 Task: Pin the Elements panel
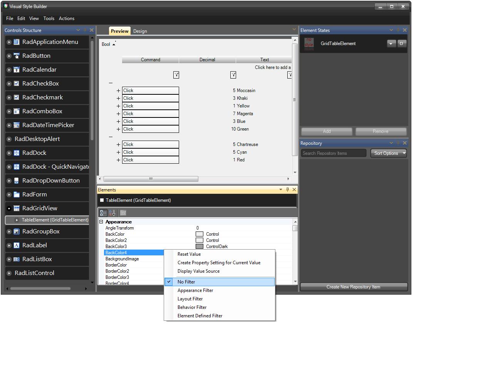pos(287,189)
